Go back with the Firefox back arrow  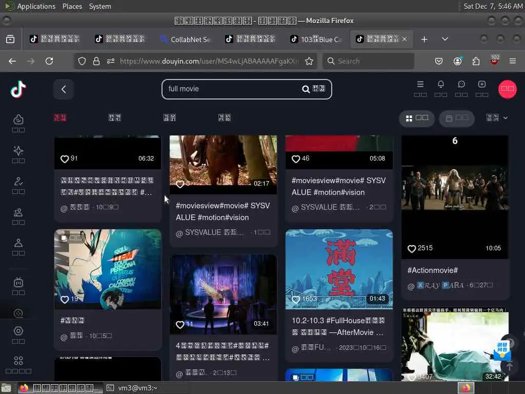point(12,61)
